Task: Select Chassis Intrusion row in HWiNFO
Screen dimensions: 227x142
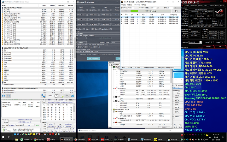Action: (x=38, y=84)
